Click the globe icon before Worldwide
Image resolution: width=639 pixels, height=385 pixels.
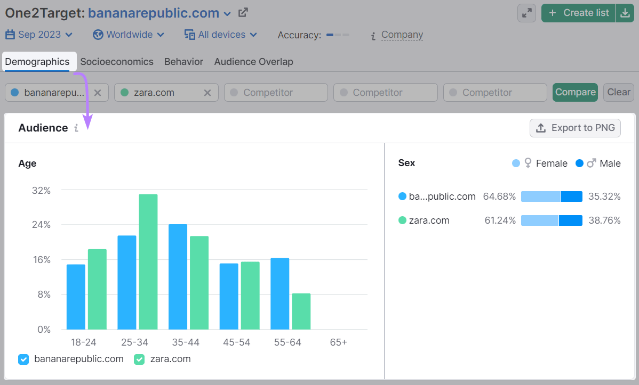point(97,34)
